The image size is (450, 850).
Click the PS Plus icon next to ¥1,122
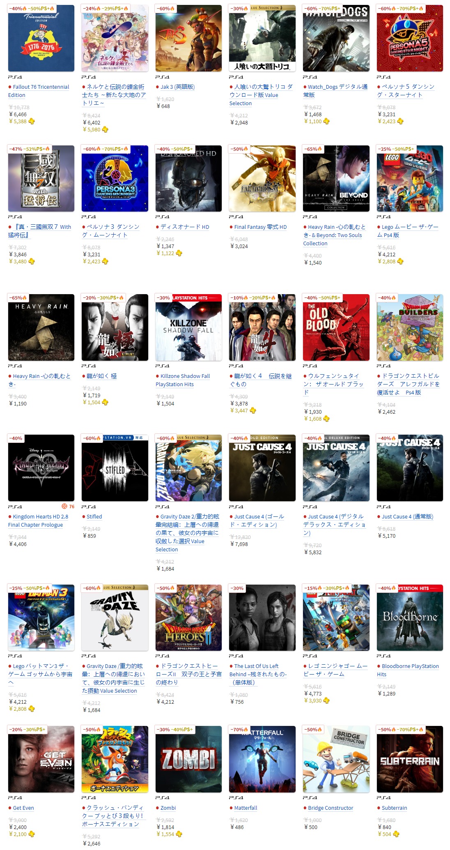pos(179,253)
